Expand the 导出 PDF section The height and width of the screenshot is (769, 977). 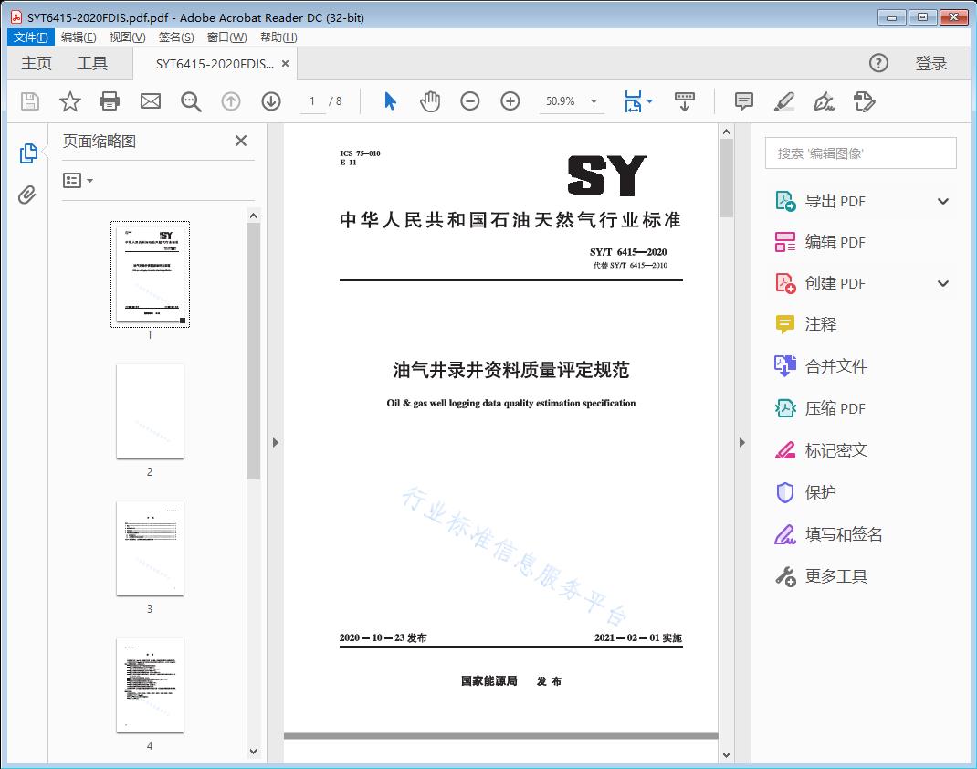(x=943, y=202)
